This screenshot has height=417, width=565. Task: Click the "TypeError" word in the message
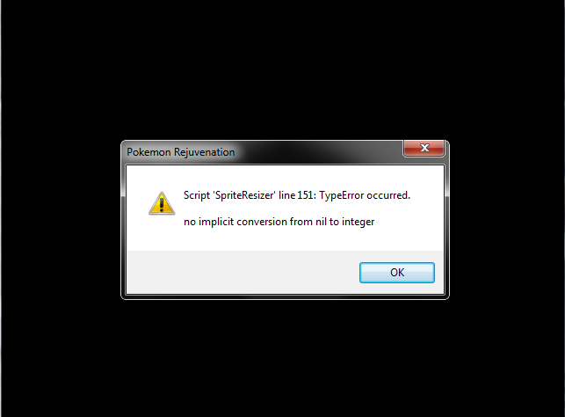pos(341,195)
